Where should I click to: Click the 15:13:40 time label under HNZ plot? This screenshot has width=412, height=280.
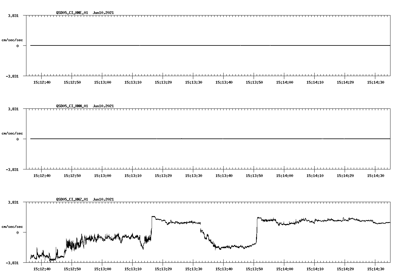tap(224, 269)
